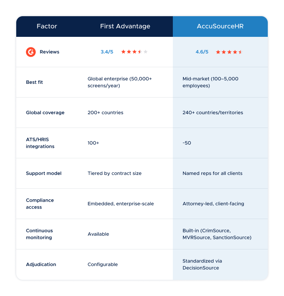This screenshot has width=284, height=296.
Task: Click First Advantage's star rating icons
Action: click(x=134, y=52)
